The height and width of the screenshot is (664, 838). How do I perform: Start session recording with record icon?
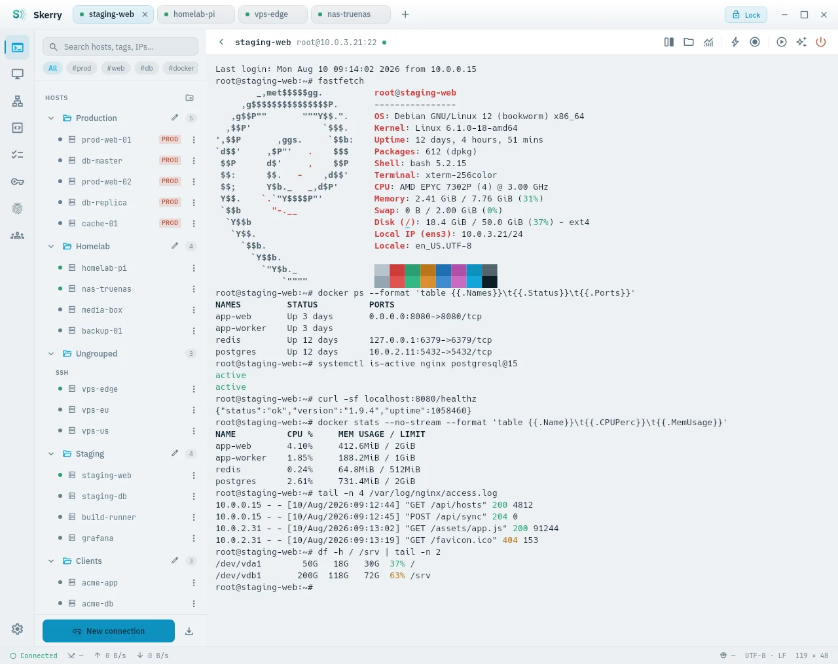tap(755, 42)
